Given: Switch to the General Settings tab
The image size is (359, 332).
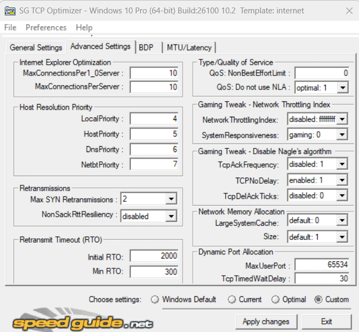Looking at the screenshot, I should (x=36, y=48).
